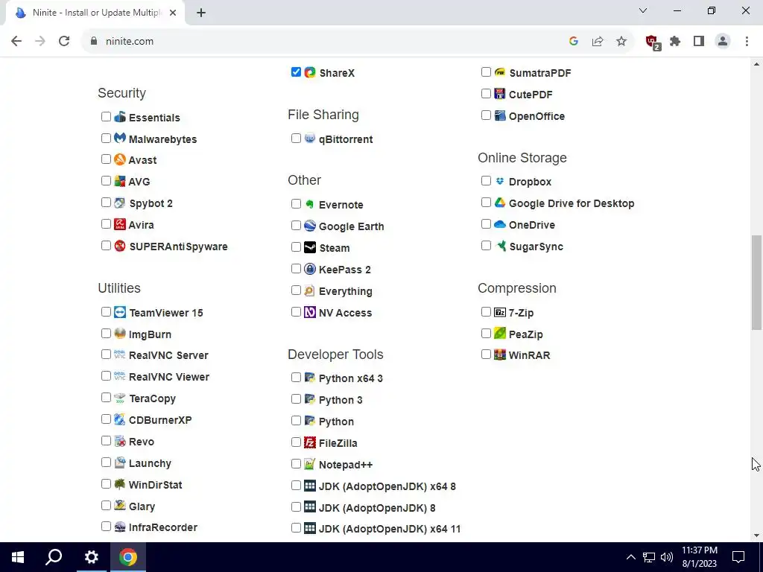Screen dimensions: 763x572
Task: Share this page via the share icon
Action: coord(598,42)
